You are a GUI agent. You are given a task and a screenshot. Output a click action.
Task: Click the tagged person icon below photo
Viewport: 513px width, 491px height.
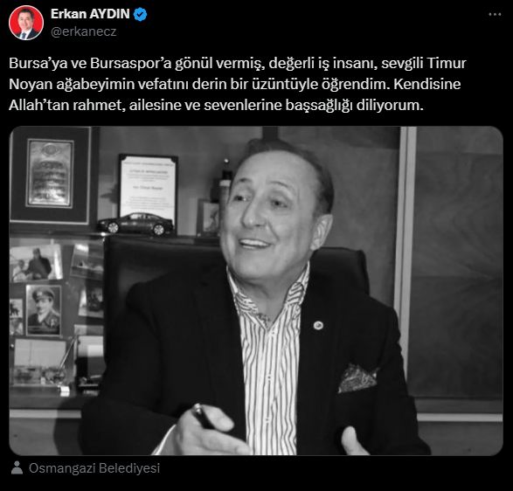[x=17, y=467]
